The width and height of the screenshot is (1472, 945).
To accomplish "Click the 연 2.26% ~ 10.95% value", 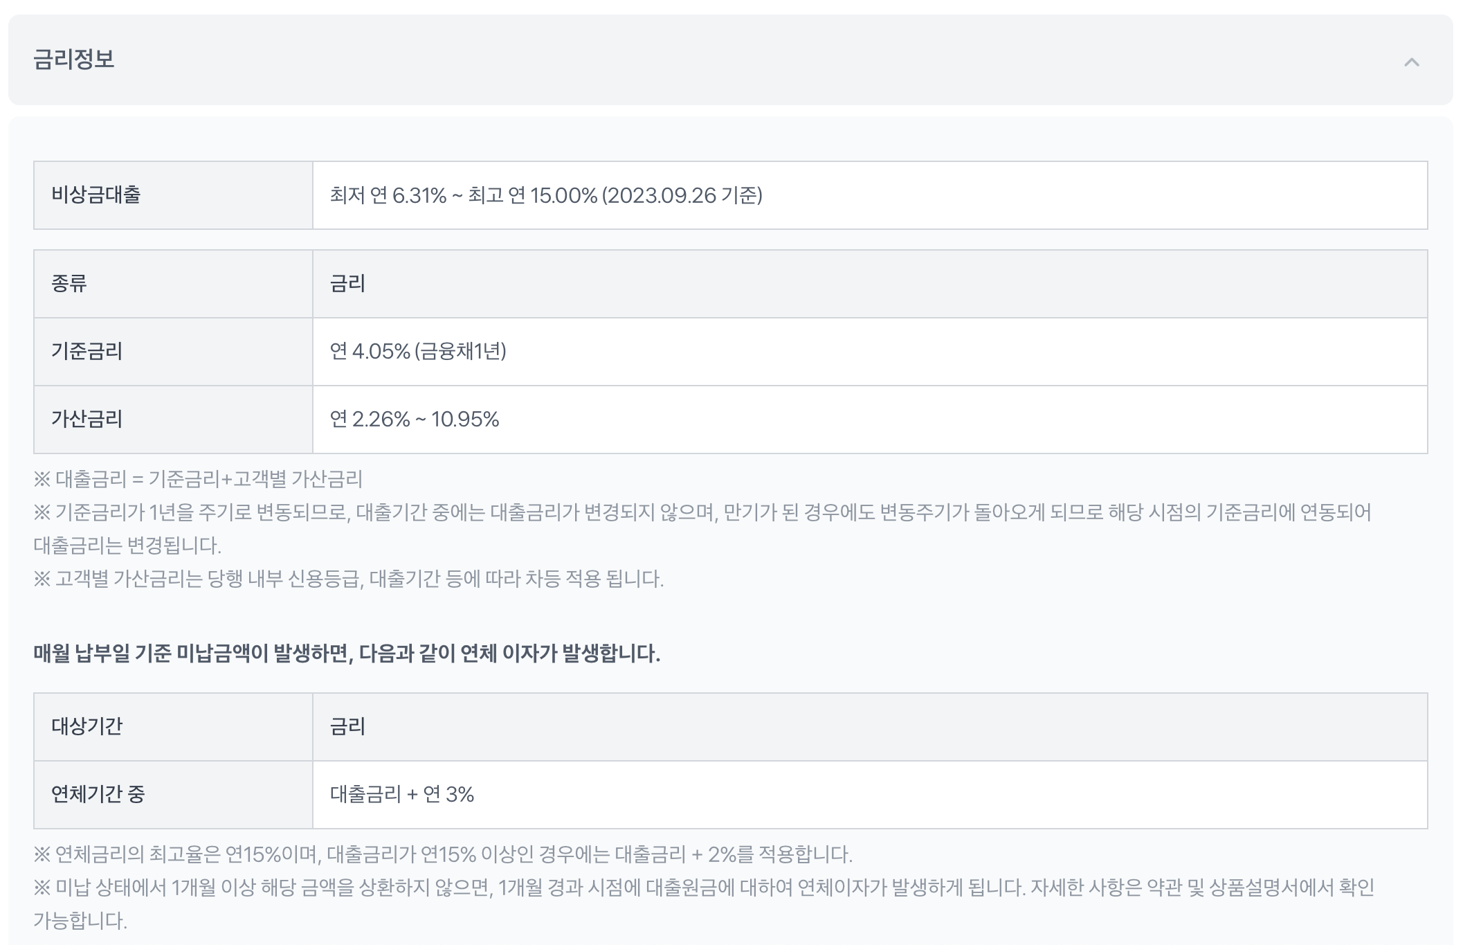I will click(415, 420).
